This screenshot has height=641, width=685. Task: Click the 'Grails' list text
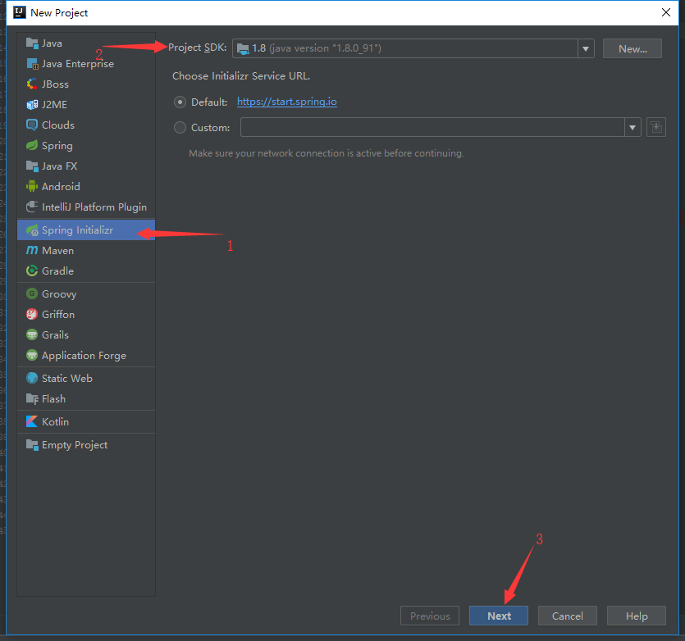coord(55,334)
